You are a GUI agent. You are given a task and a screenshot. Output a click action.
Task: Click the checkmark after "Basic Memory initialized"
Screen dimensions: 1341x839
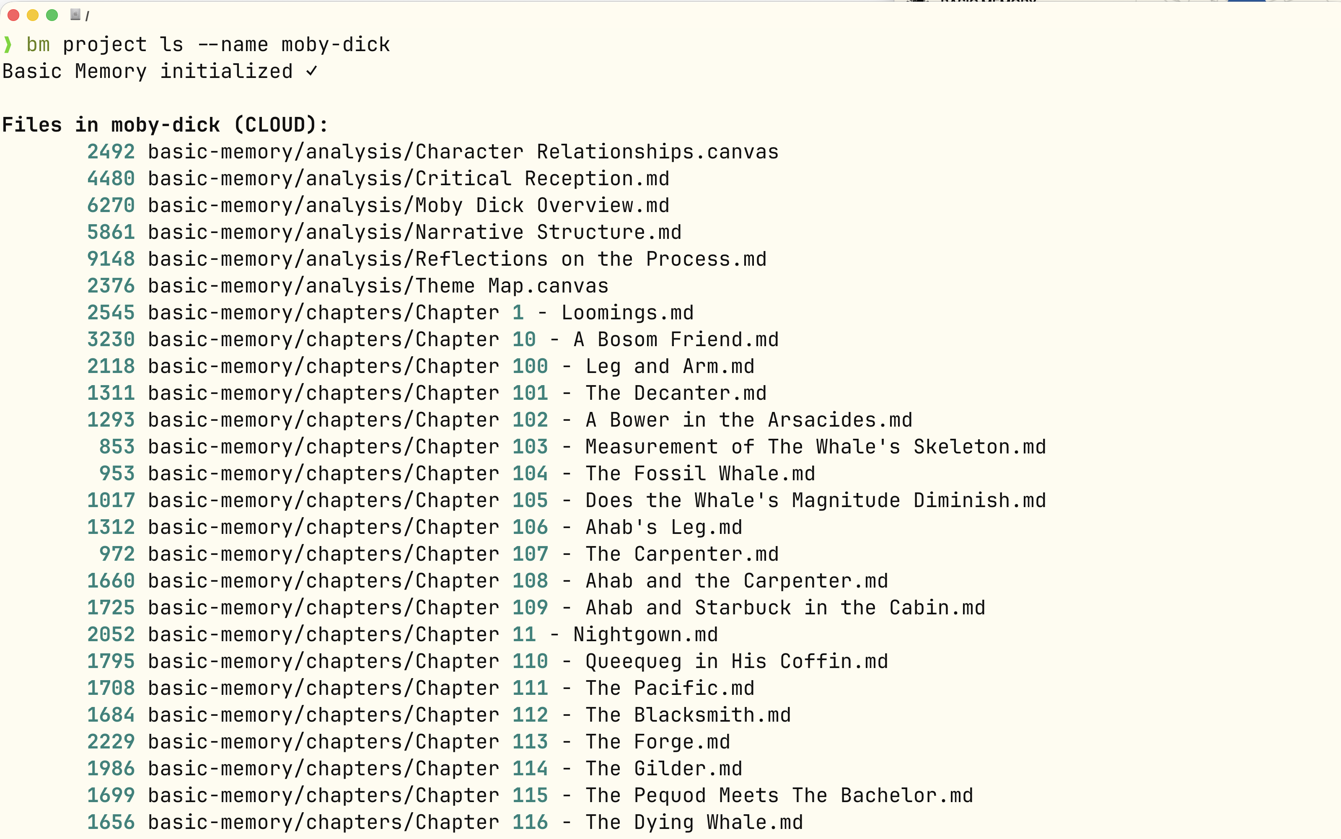312,71
